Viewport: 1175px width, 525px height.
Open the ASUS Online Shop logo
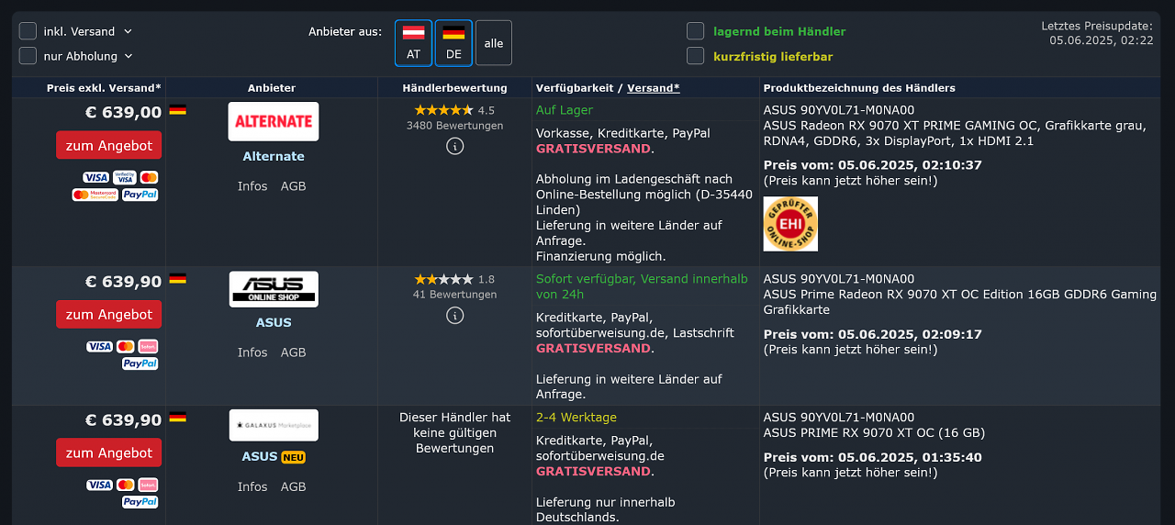[274, 289]
